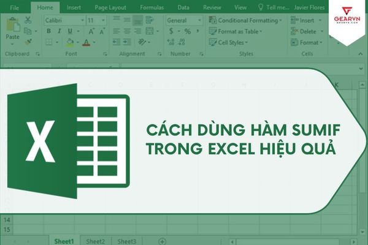Open Number format dialog launcher
Screen dimensions: 368x245
point(201,54)
